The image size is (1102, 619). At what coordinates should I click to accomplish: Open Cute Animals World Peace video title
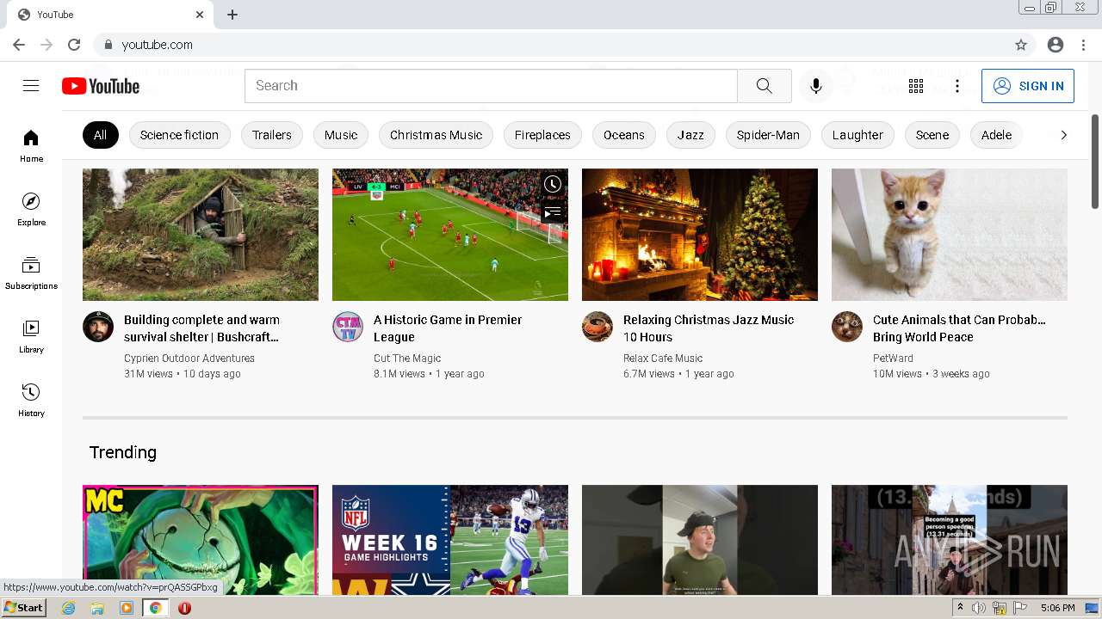click(959, 328)
